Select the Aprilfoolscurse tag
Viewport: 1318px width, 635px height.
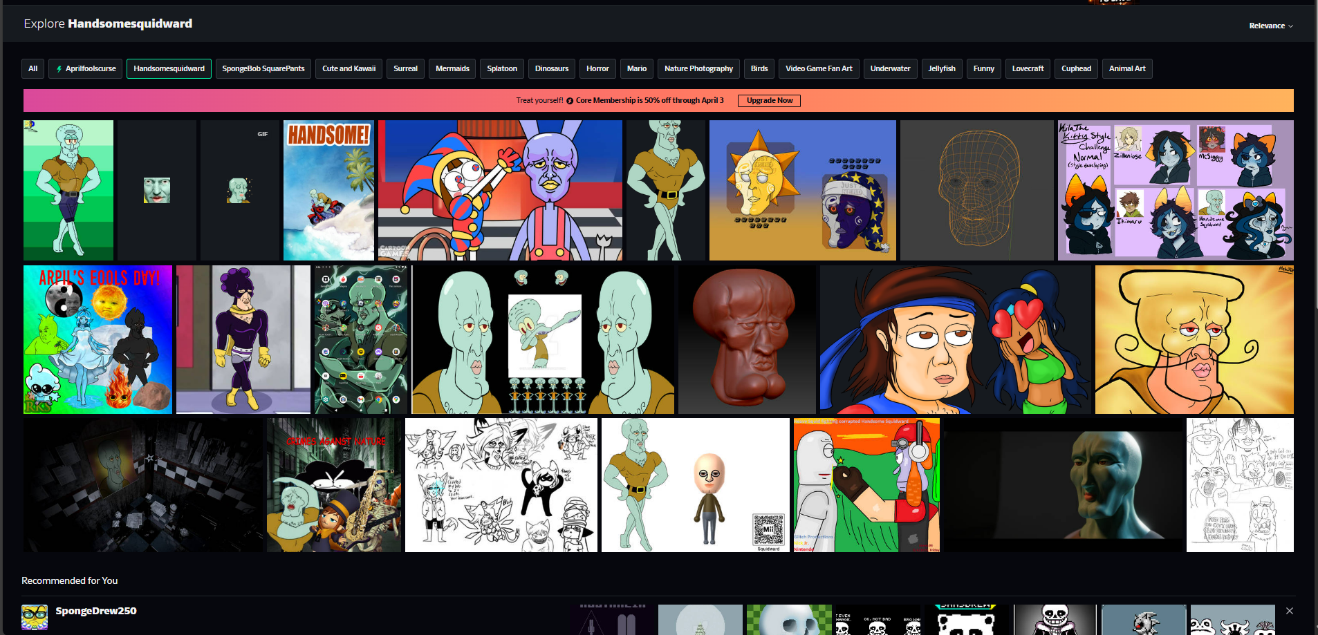pos(86,68)
